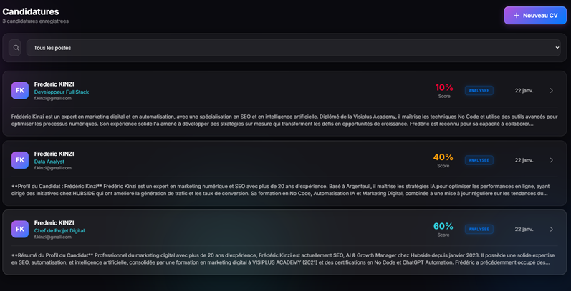Click the ANALYSEE badge on 40% row
Image resolution: width=571 pixels, height=291 pixels.
point(479,160)
